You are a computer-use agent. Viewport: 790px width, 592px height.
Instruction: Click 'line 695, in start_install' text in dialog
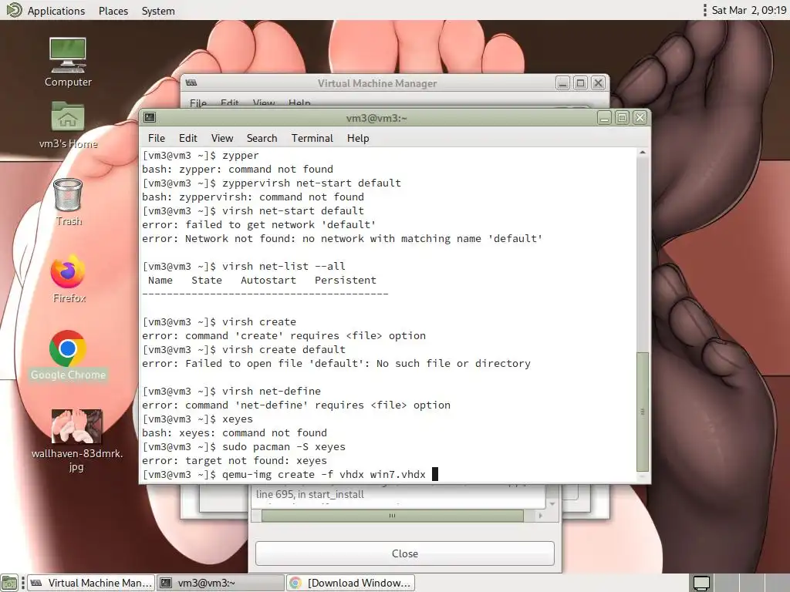pyautogui.click(x=310, y=494)
